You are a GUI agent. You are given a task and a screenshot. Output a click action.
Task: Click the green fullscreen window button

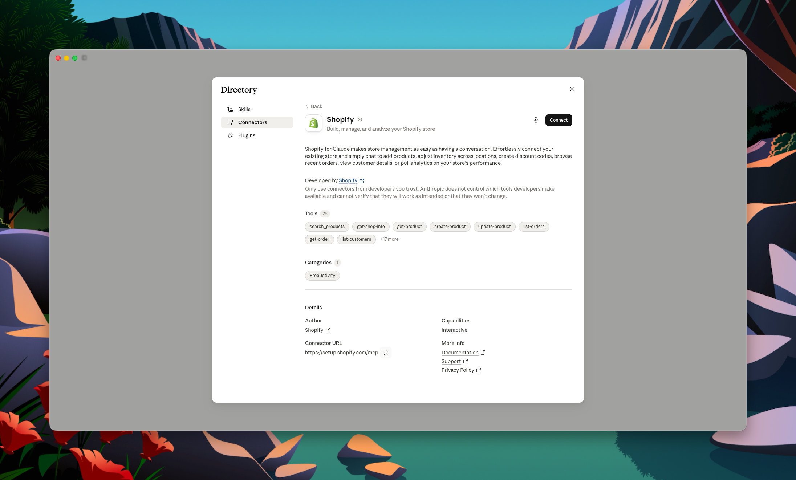pos(75,58)
